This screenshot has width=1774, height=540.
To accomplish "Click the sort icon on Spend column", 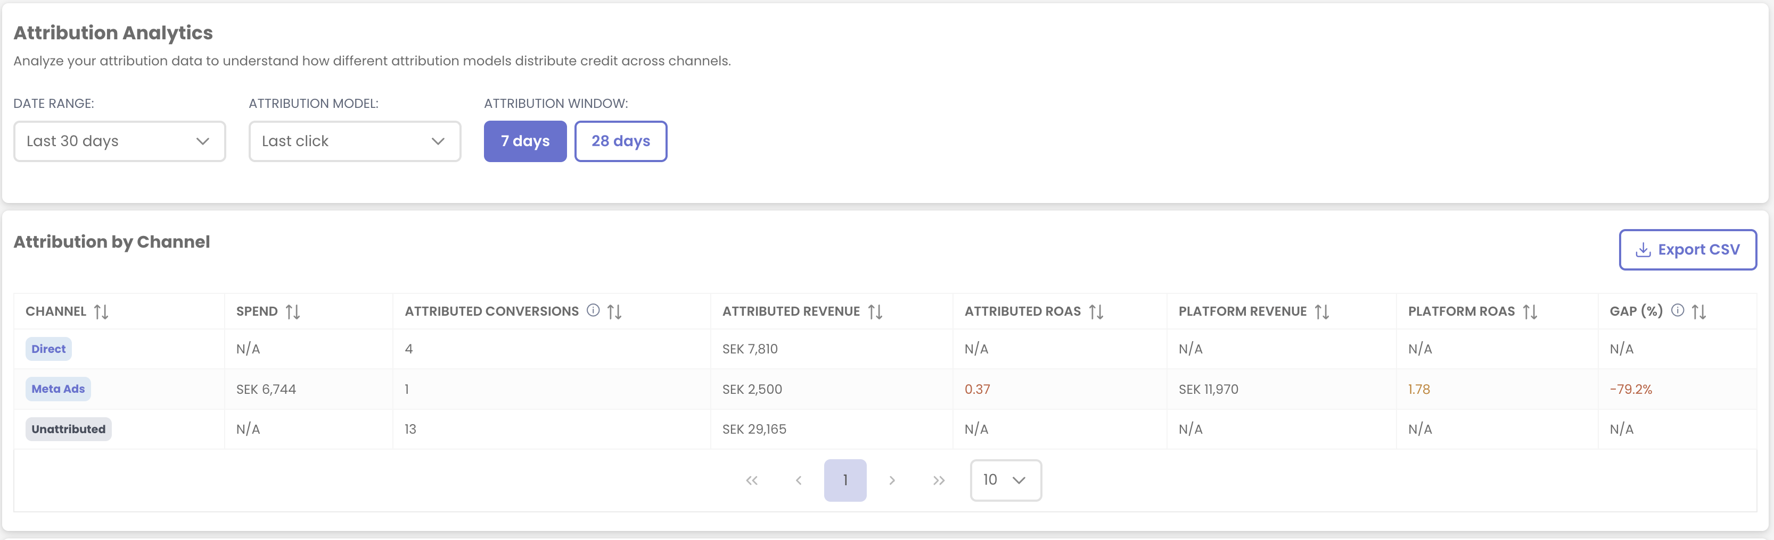I will coord(294,311).
